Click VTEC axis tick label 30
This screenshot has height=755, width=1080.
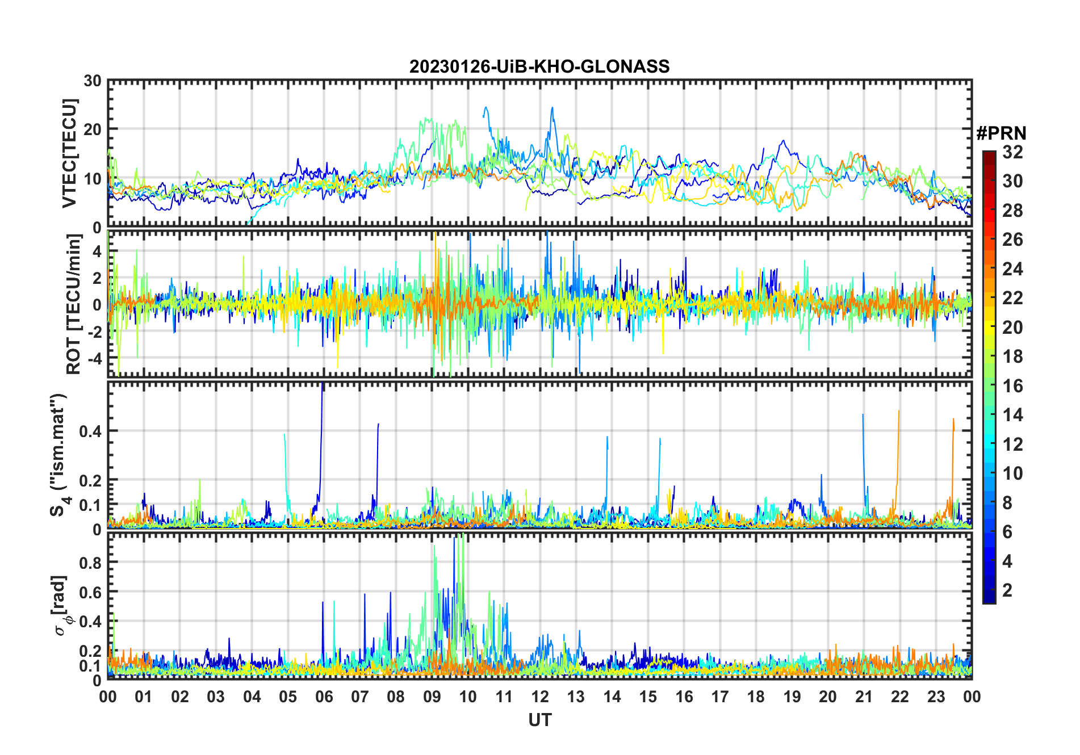click(x=93, y=81)
